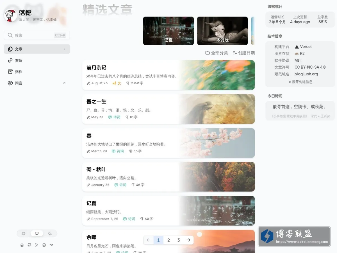Click the paragraph icon beside 81字

(x=127, y=117)
